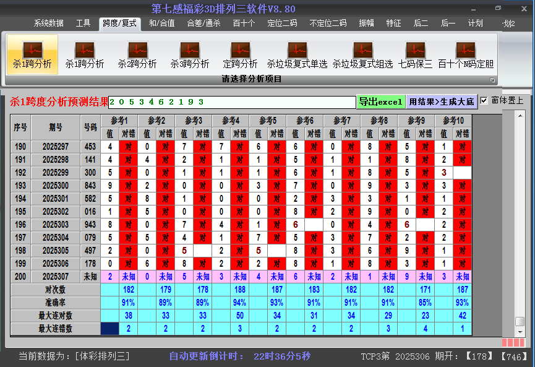Open the 工具 menu
This screenshot has width=535, height=367.
tap(83, 24)
